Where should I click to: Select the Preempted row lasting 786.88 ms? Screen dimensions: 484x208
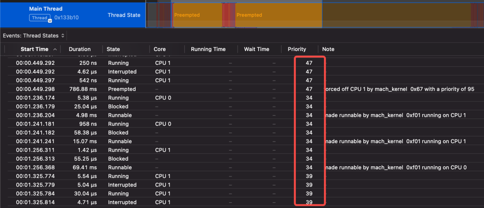pyautogui.click(x=121, y=89)
